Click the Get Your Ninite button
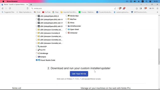Image resolution: width=160 pixels, height=90 pixels. tap(79, 74)
